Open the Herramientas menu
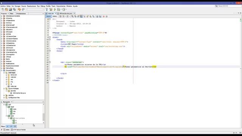The height and width of the screenshot is (136, 242). pyautogui.click(x=61, y=6)
